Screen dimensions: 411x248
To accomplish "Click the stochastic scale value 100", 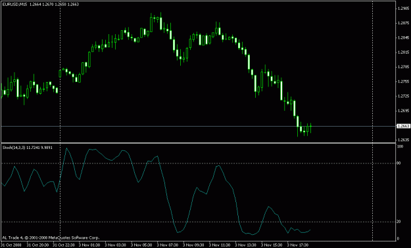I will tap(400, 146).
